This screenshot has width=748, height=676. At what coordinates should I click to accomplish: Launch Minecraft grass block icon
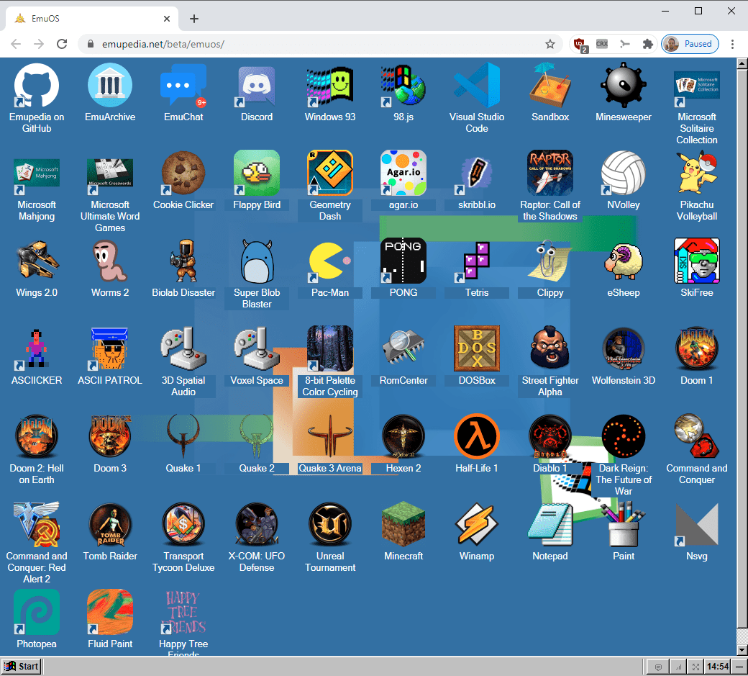pyautogui.click(x=403, y=524)
